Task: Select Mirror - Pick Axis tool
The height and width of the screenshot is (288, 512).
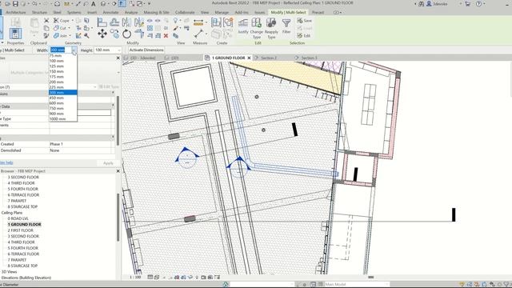Action: tap(126, 22)
